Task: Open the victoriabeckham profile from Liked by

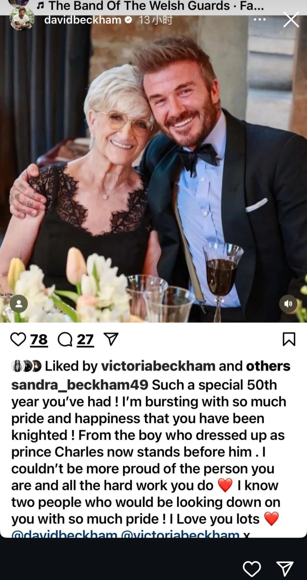Action: coord(158,366)
